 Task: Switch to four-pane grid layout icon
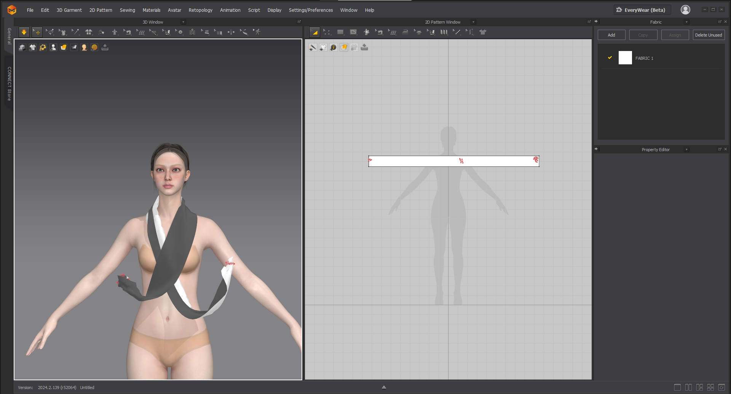(710, 388)
